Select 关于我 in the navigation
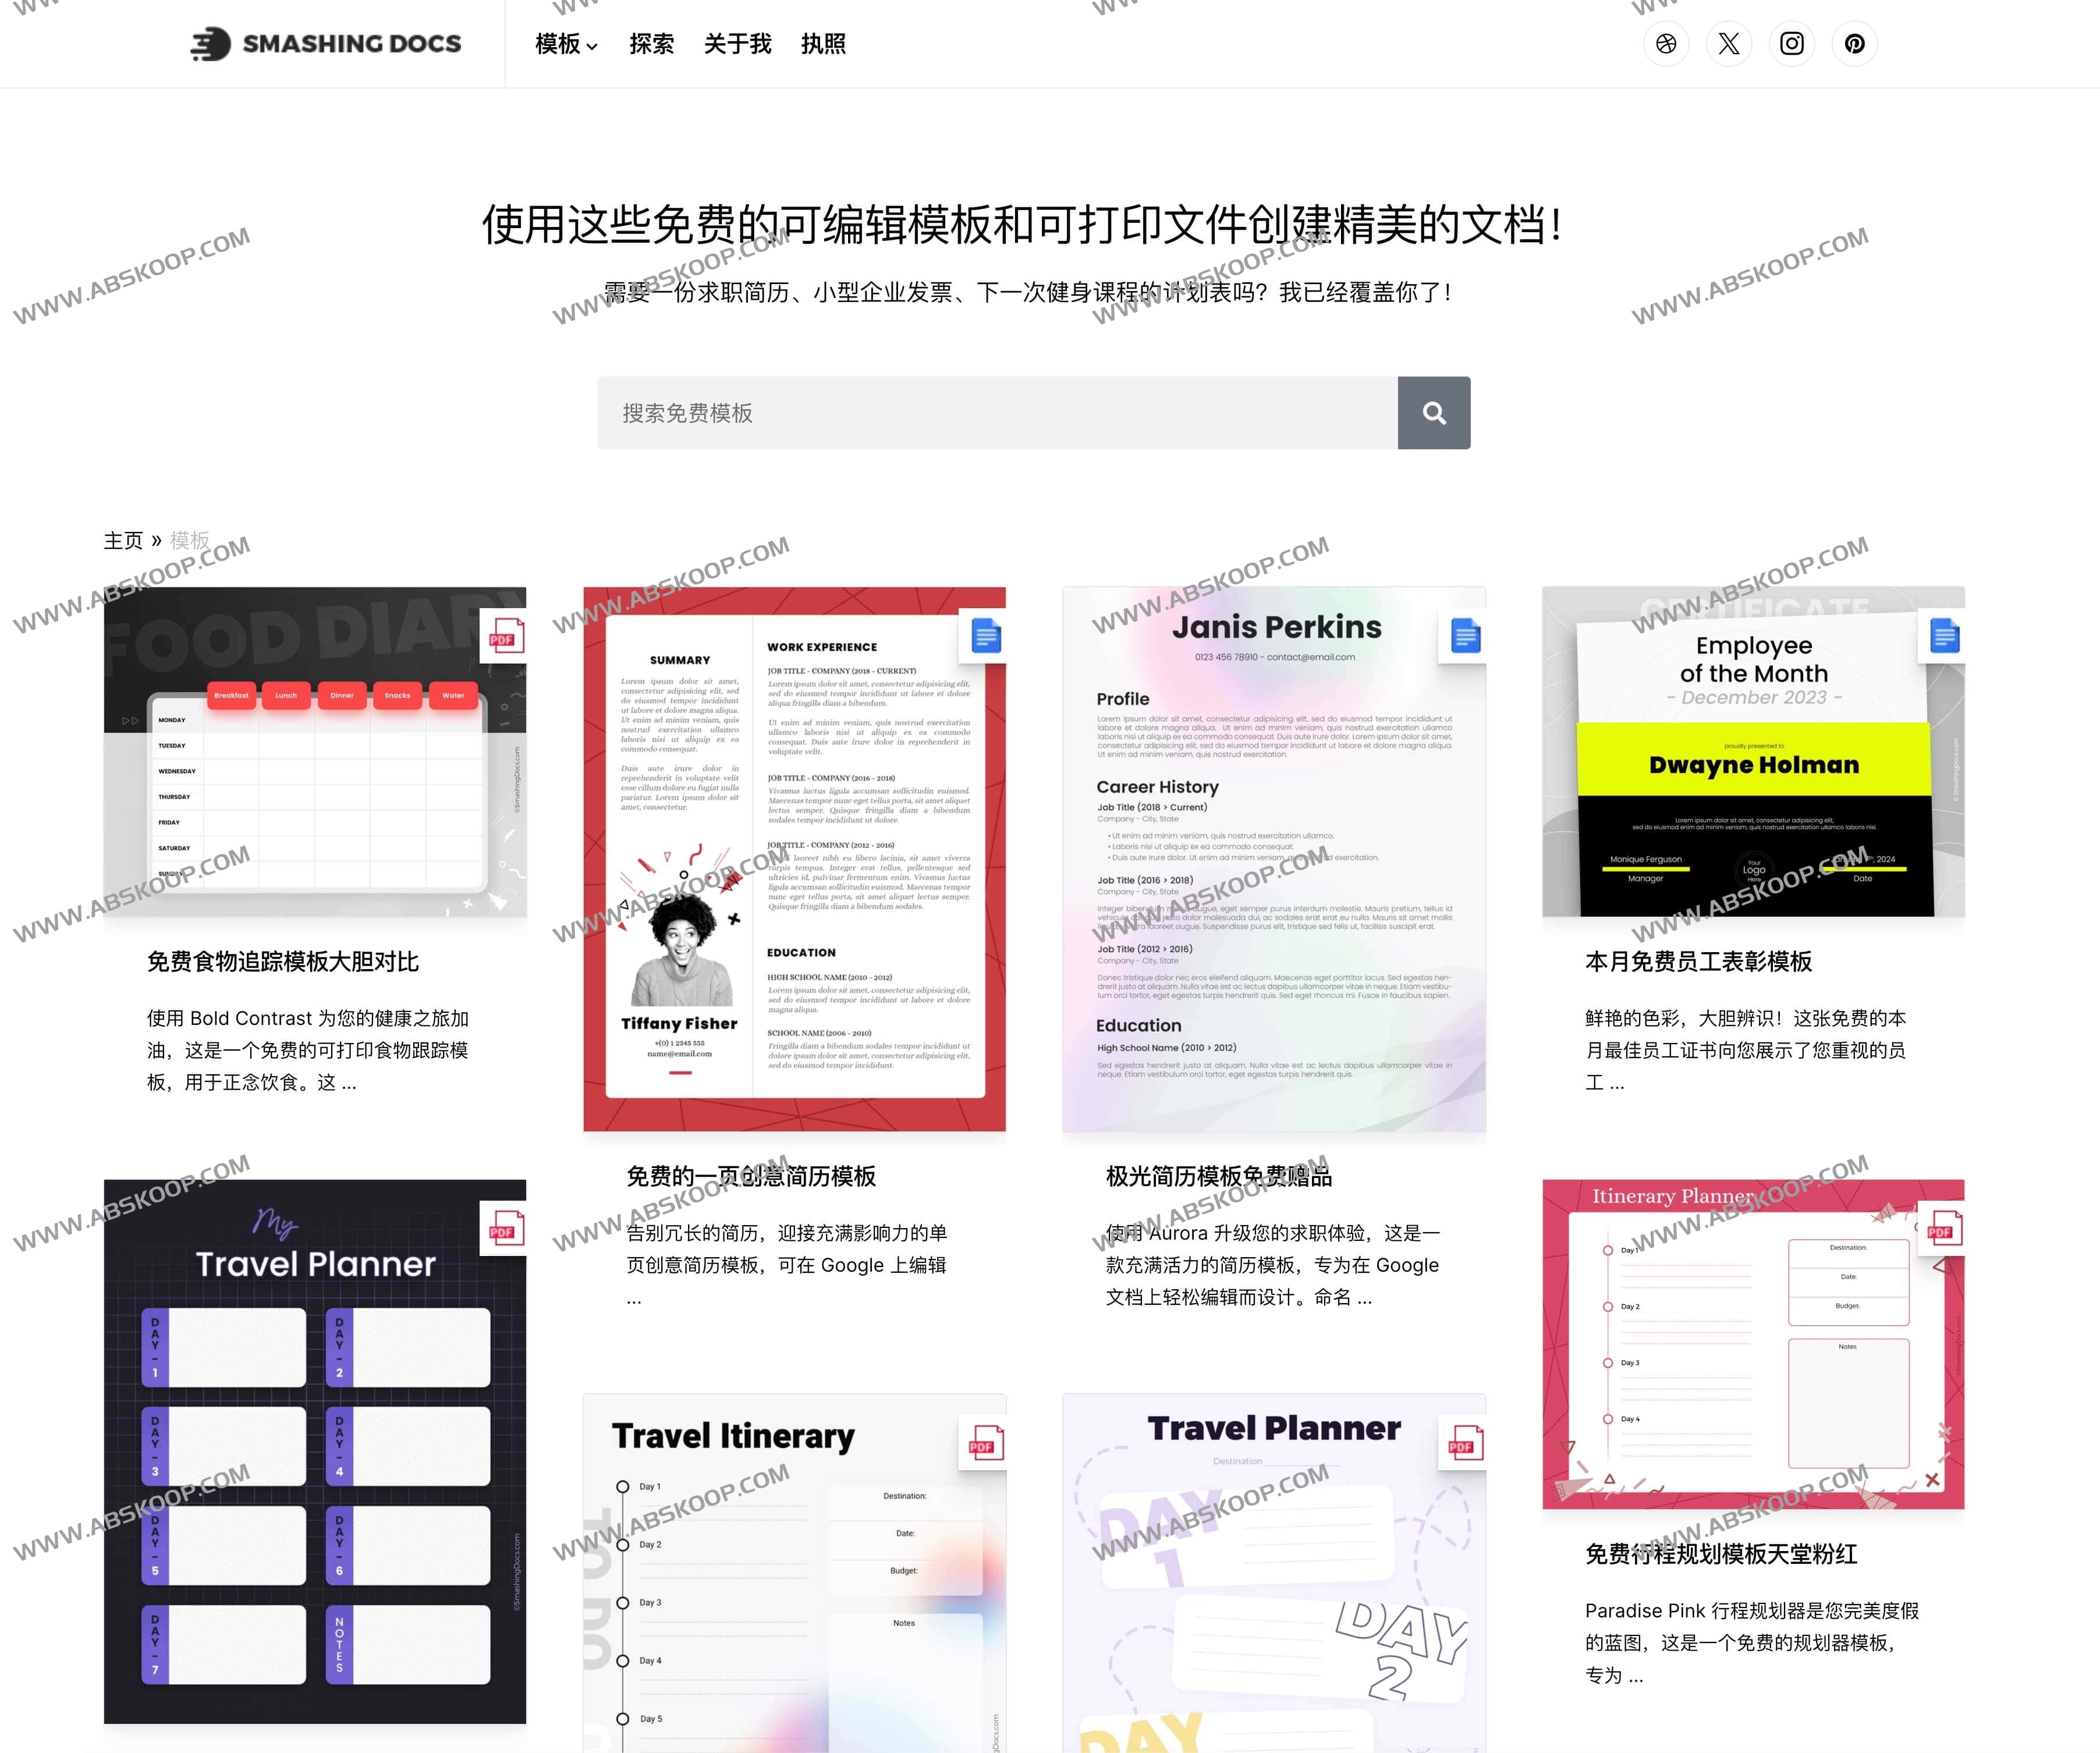Image resolution: width=2100 pixels, height=1753 pixels. point(737,44)
